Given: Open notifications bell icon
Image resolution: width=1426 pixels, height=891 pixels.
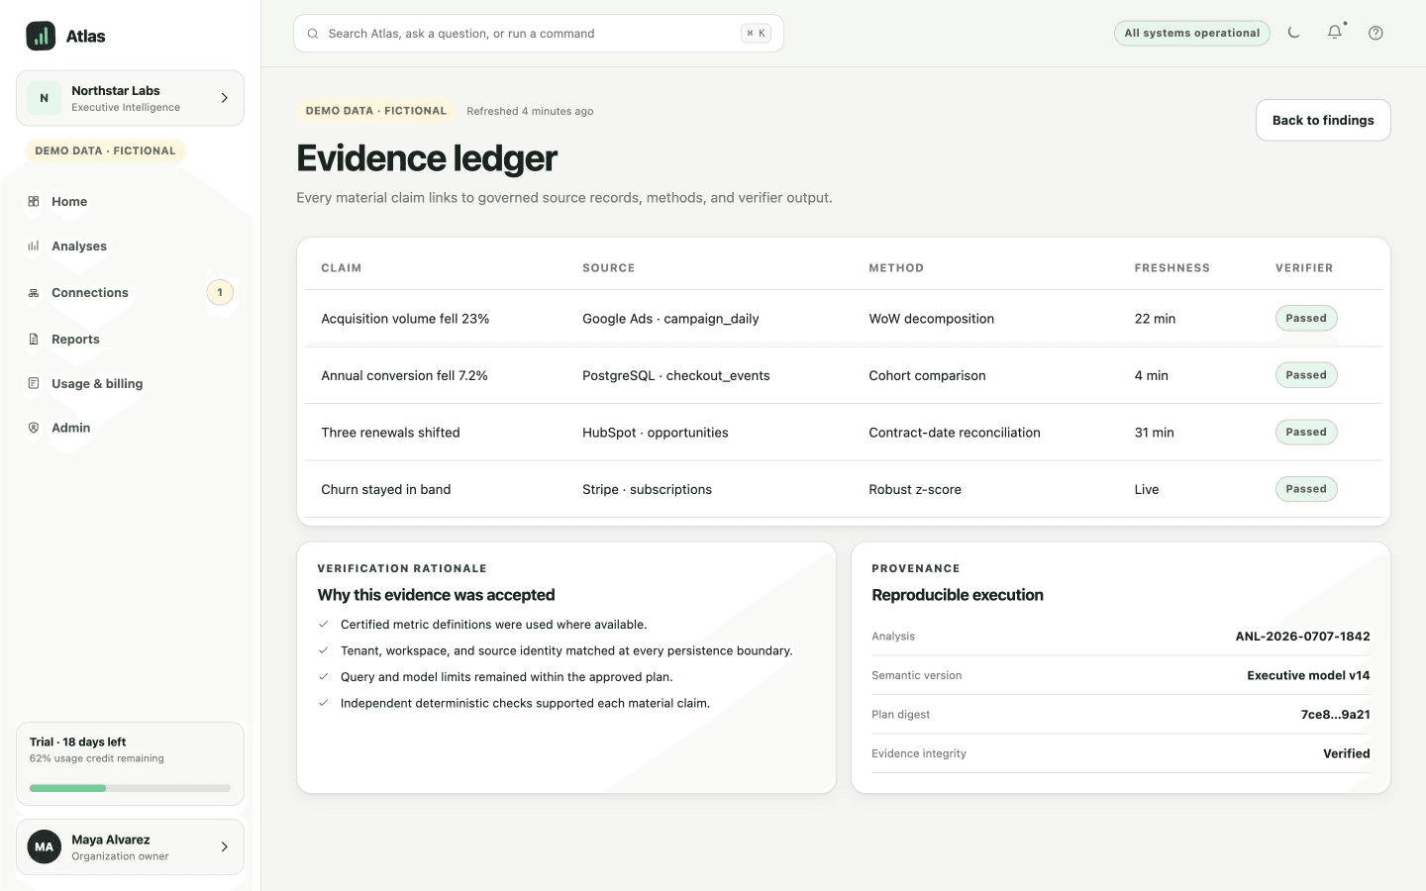Looking at the screenshot, I should click(1335, 32).
